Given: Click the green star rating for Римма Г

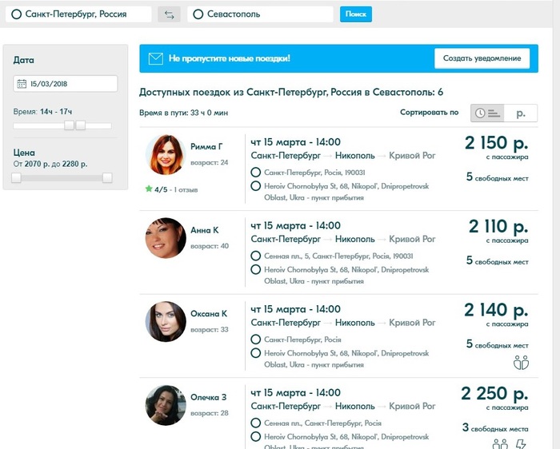Looking at the screenshot, I should point(149,189).
